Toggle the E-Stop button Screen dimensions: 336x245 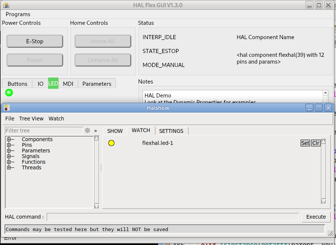[x=35, y=41]
